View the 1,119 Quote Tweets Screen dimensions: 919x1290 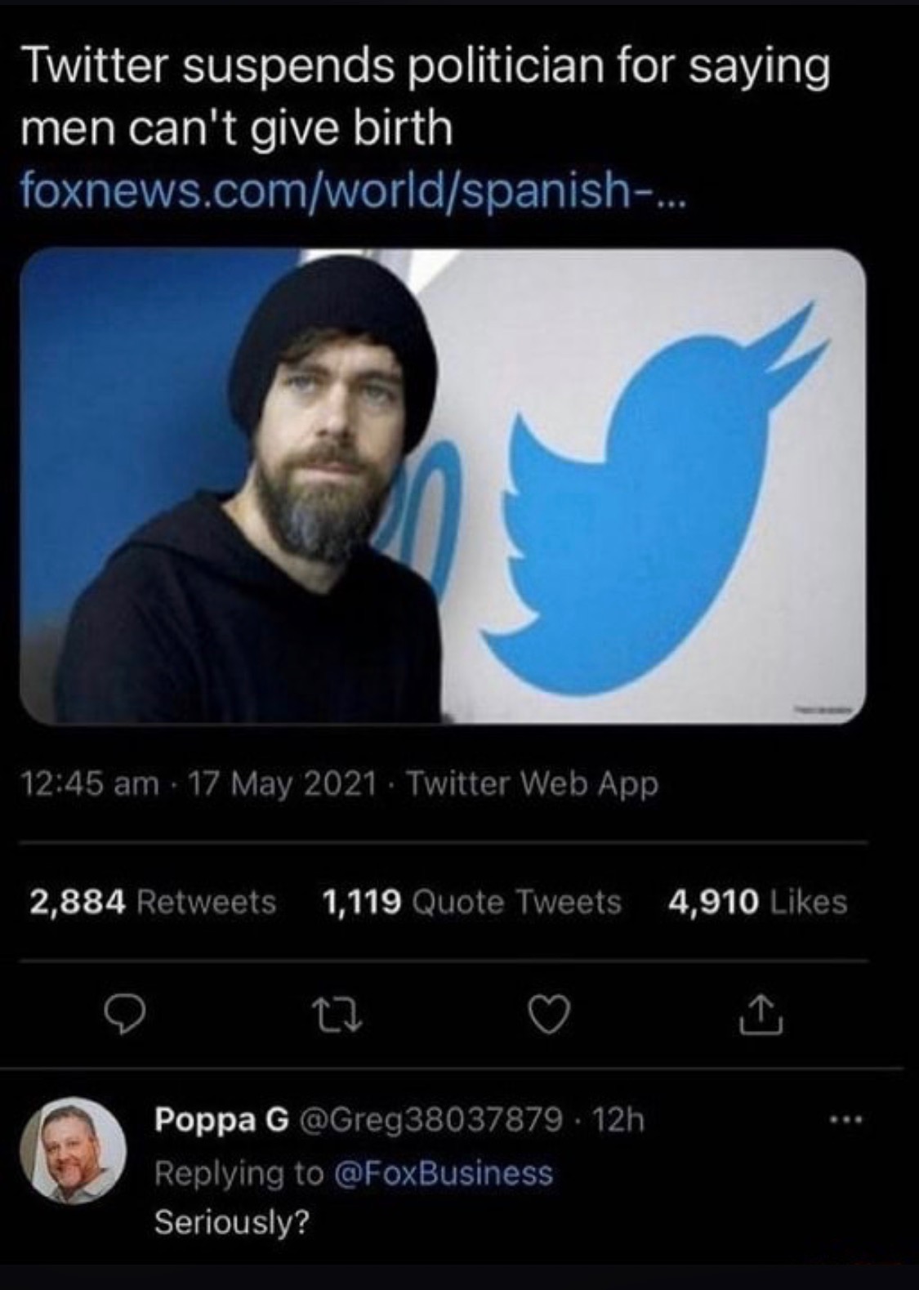point(471,902)
